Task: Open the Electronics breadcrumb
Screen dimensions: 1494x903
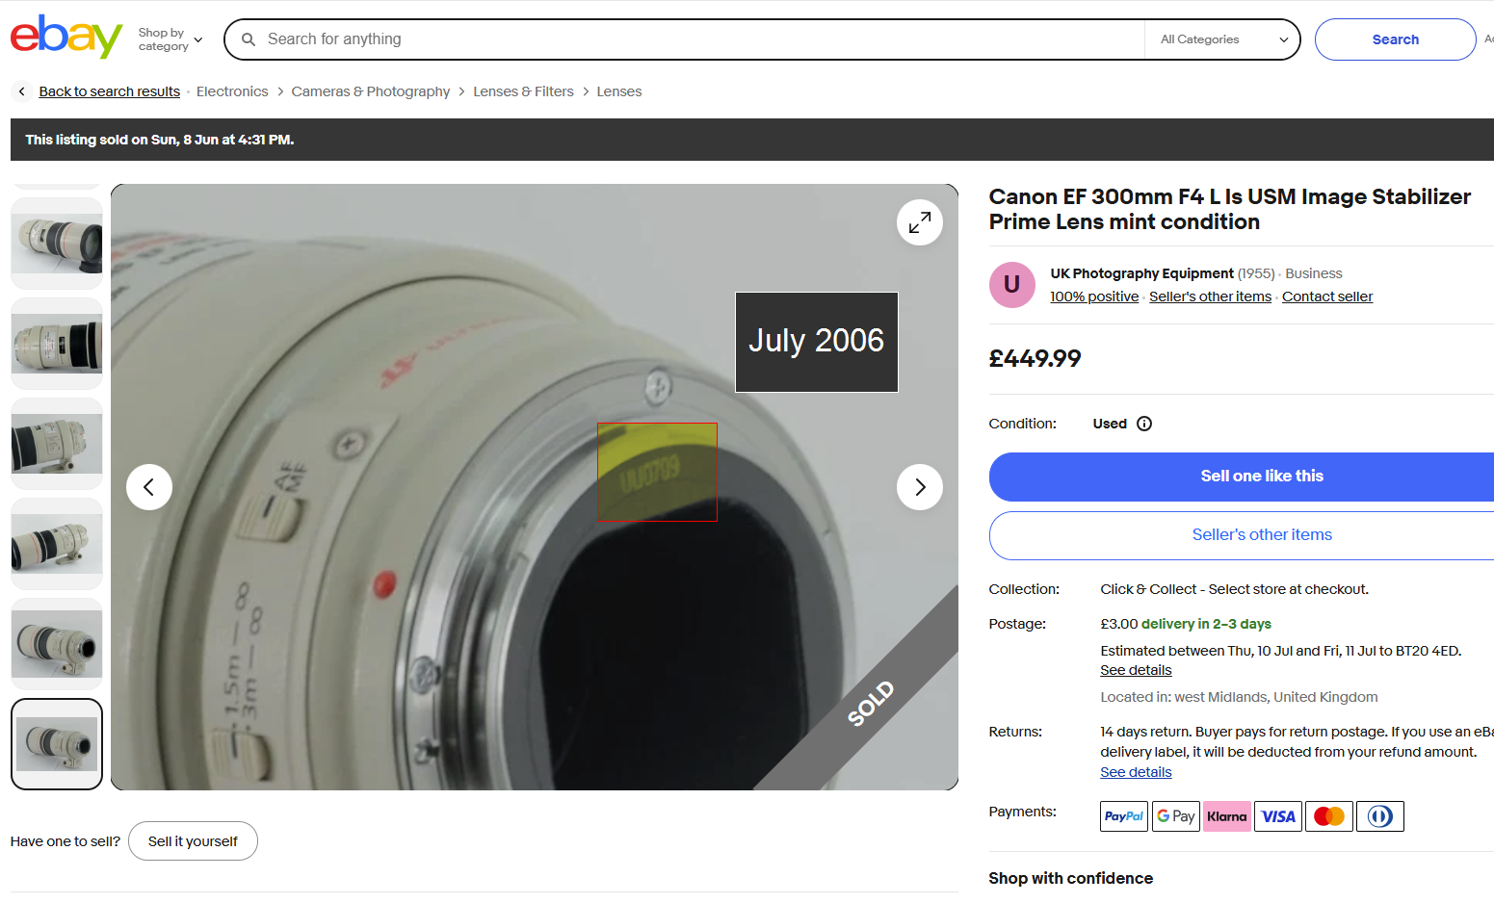Action: pos(232,91)
